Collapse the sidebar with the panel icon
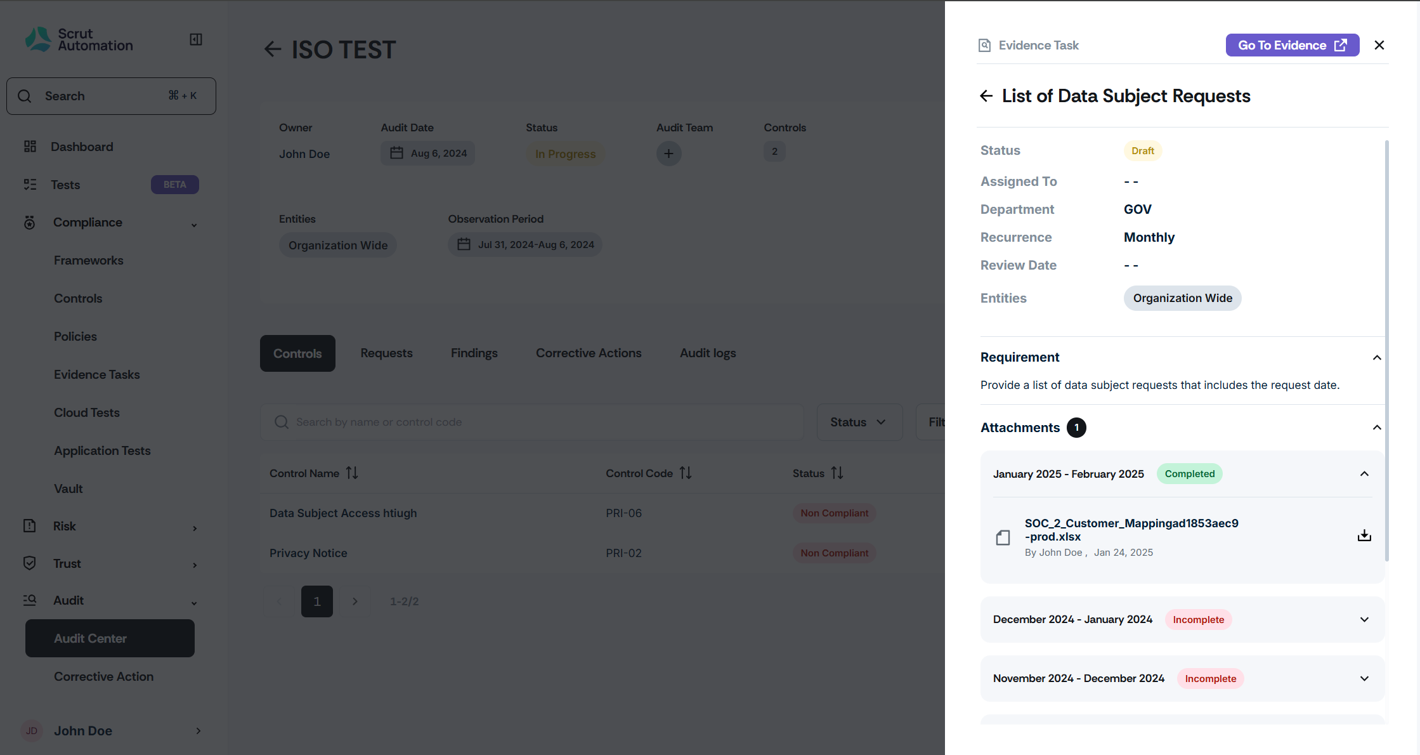This screenshot has height=755, width=1420. tap(196, 39)
